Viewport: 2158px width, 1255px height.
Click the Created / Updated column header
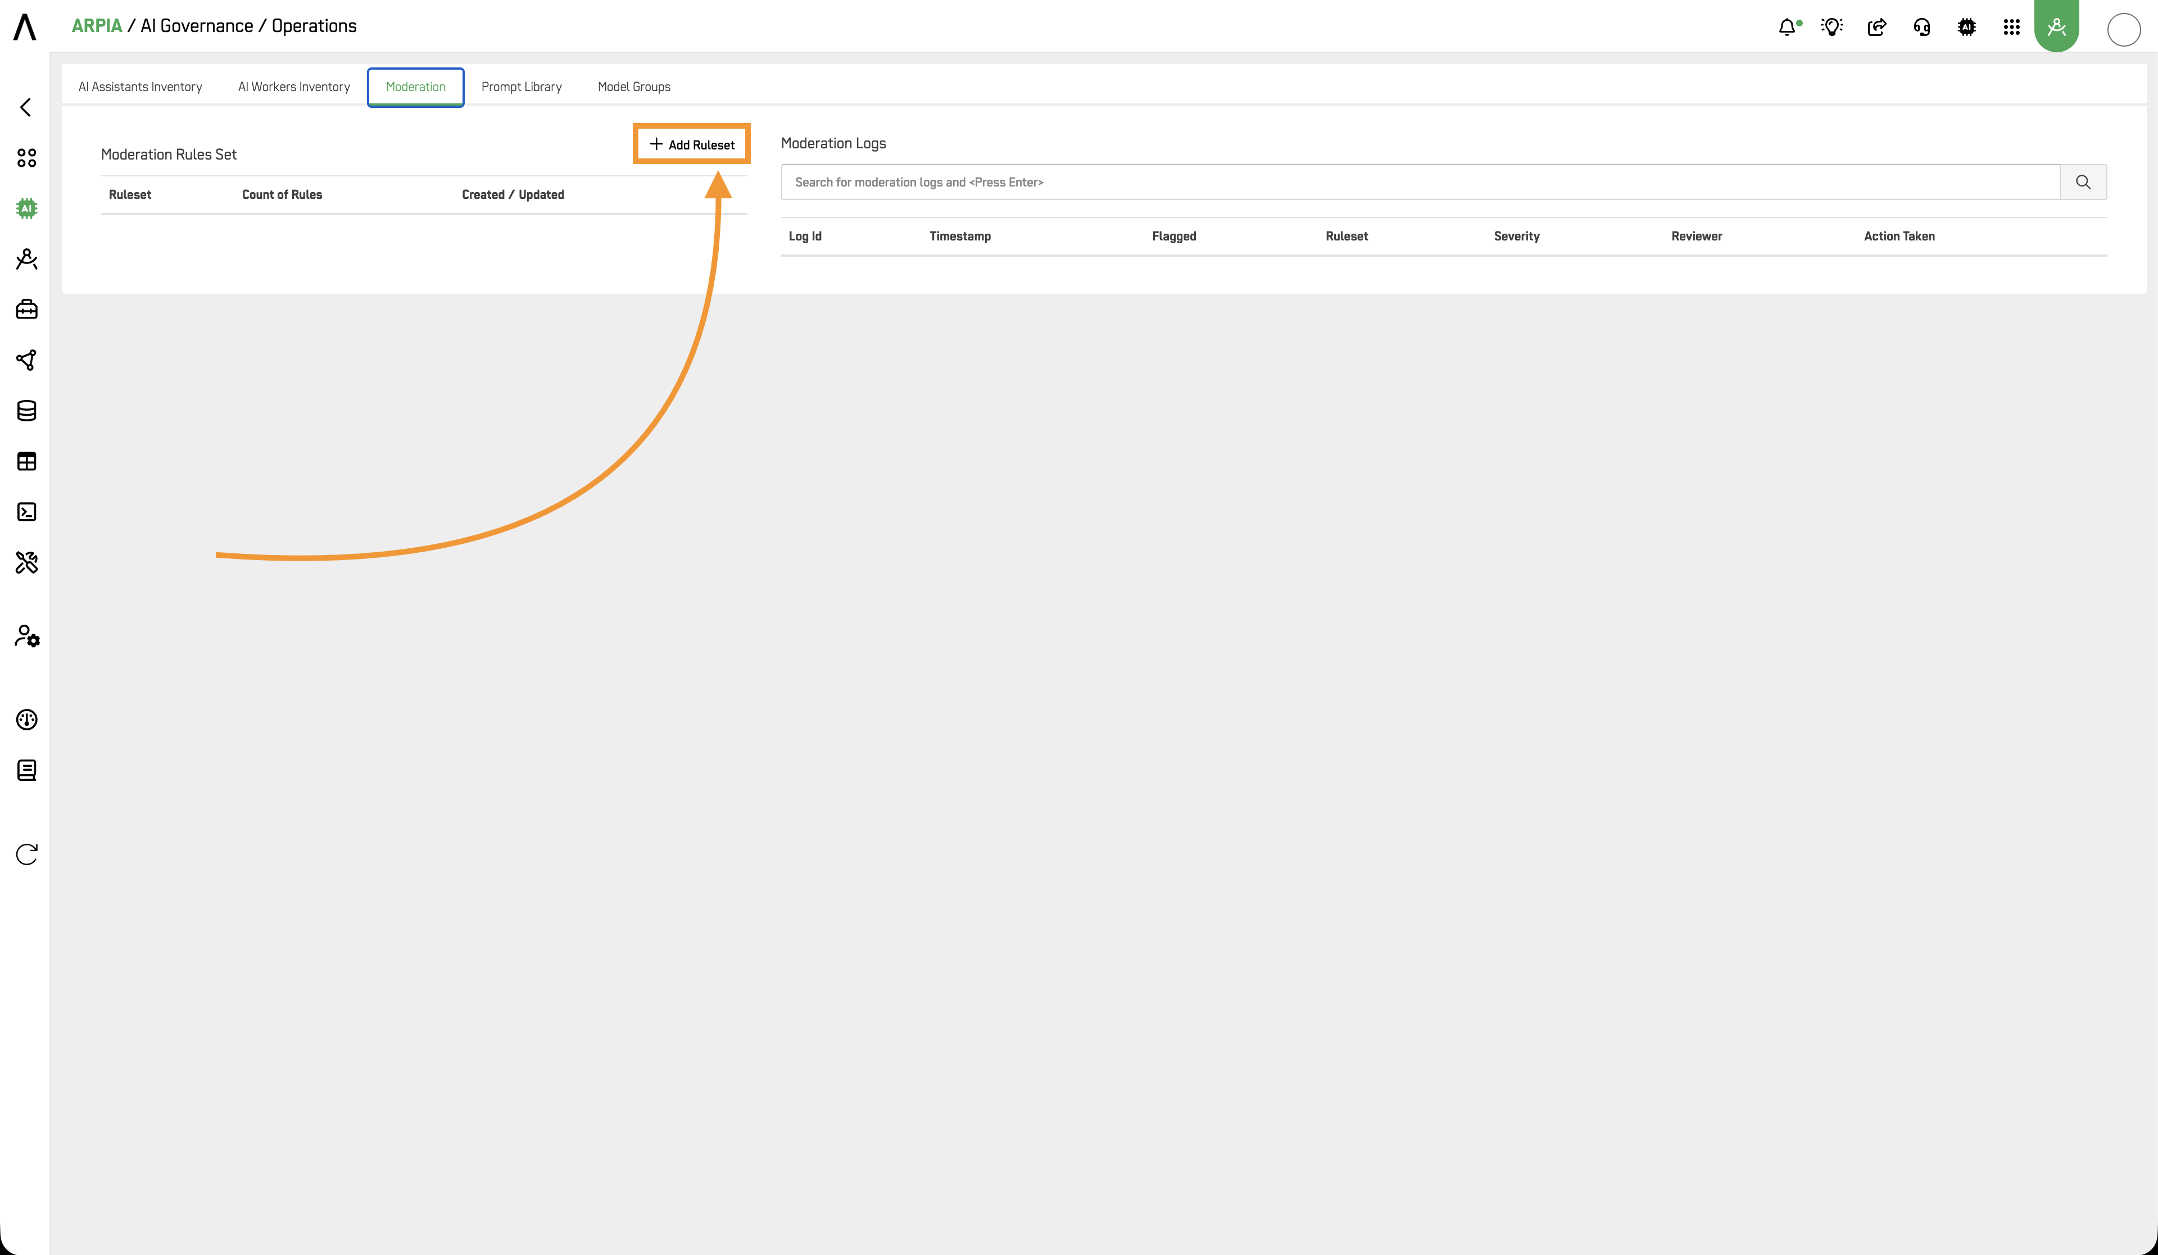513,194
